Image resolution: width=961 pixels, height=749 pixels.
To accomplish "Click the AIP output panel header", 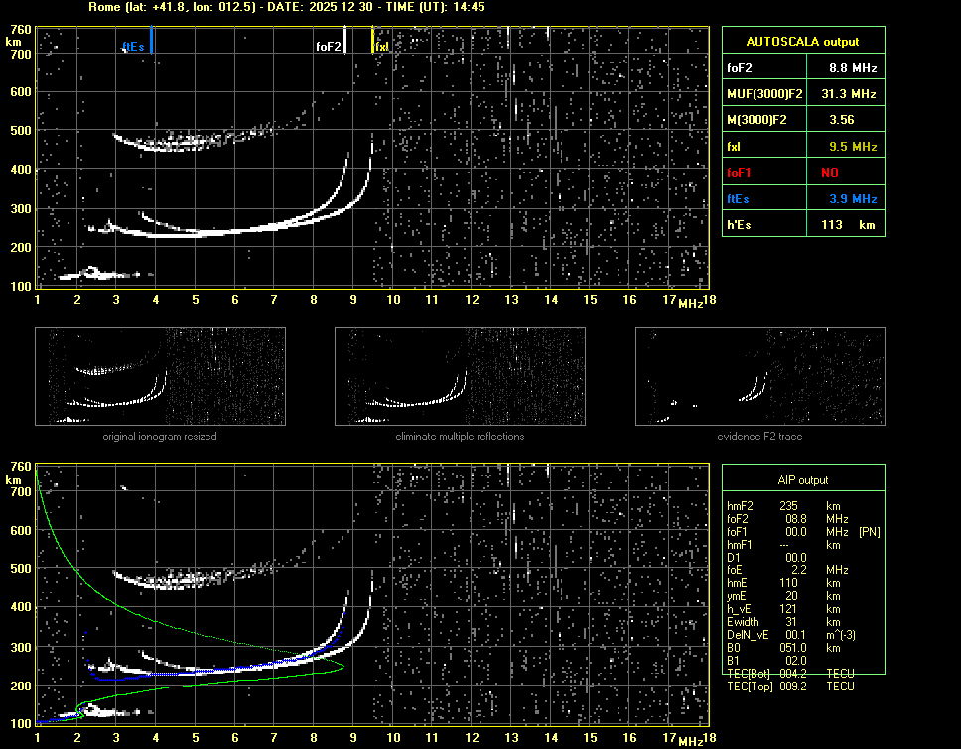I will [802, 480].
